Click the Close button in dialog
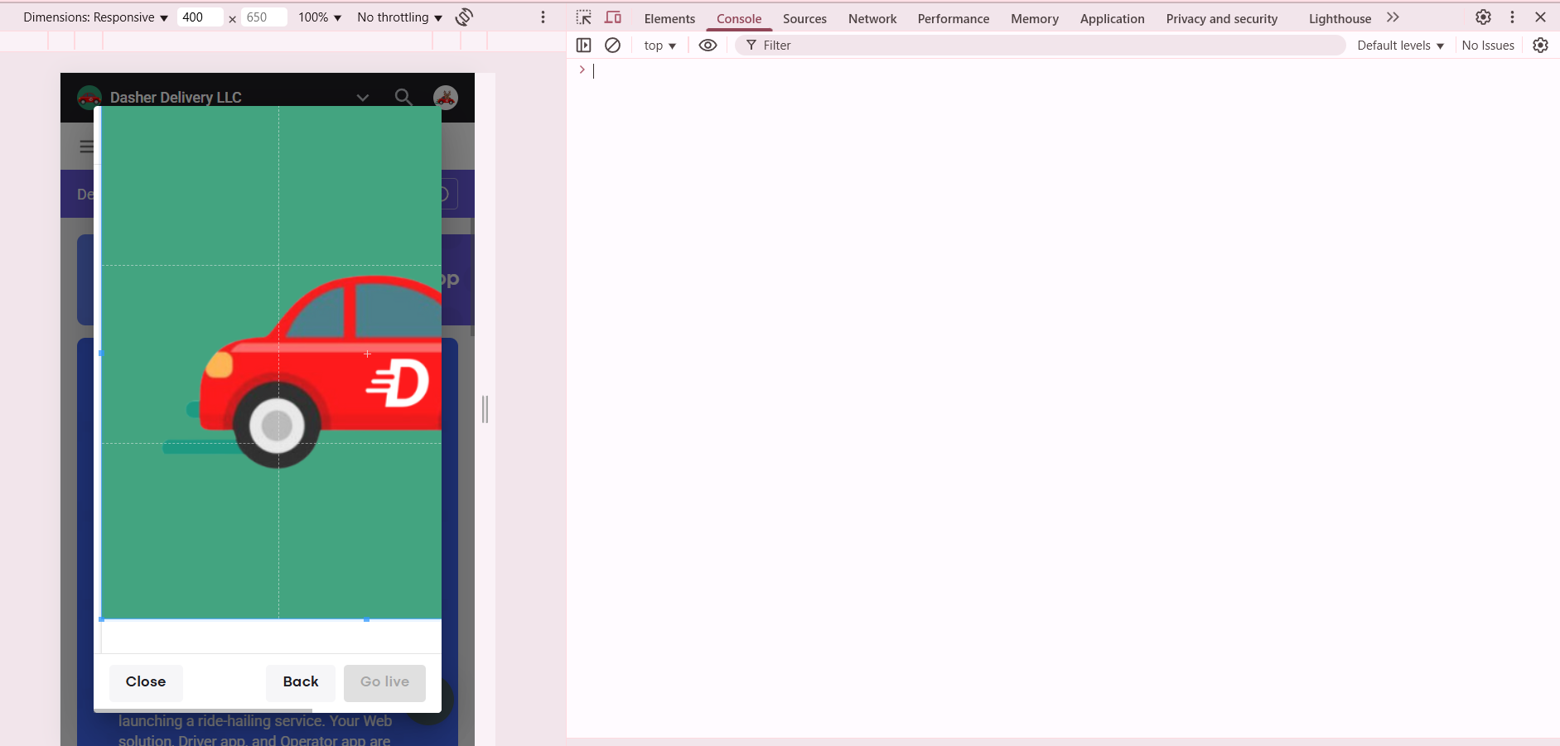 coord(146,682)
